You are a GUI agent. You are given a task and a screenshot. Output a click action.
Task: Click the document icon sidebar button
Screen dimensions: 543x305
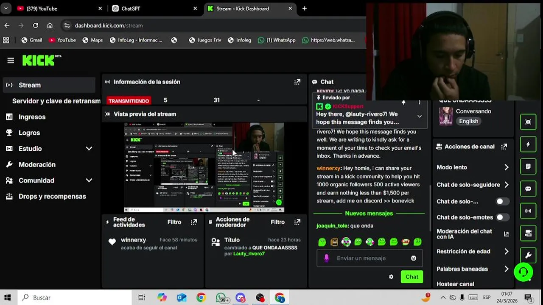tap(528, 166)
